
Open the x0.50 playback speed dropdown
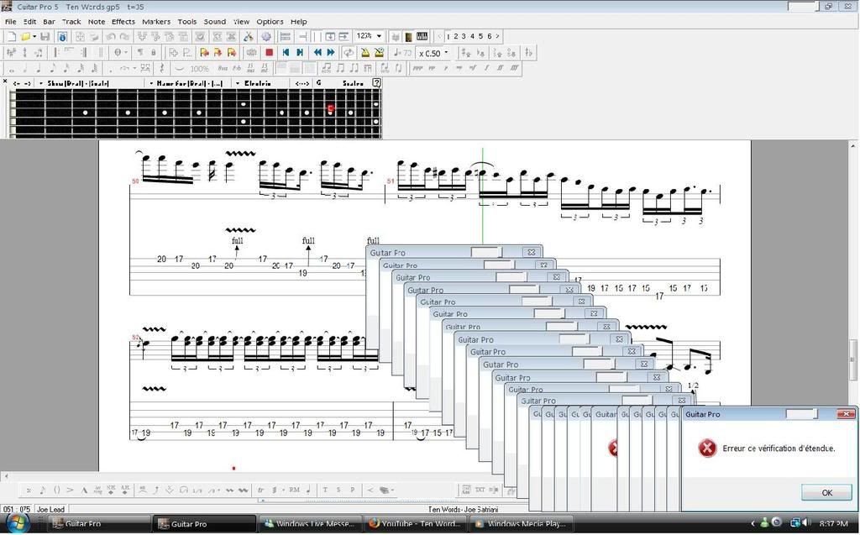coord(446,53)
